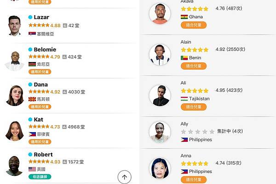Image resolution: width=276 pixels, height=184 pixels.
Task: Open tutor Ally's name link
Action: point(185,124)
